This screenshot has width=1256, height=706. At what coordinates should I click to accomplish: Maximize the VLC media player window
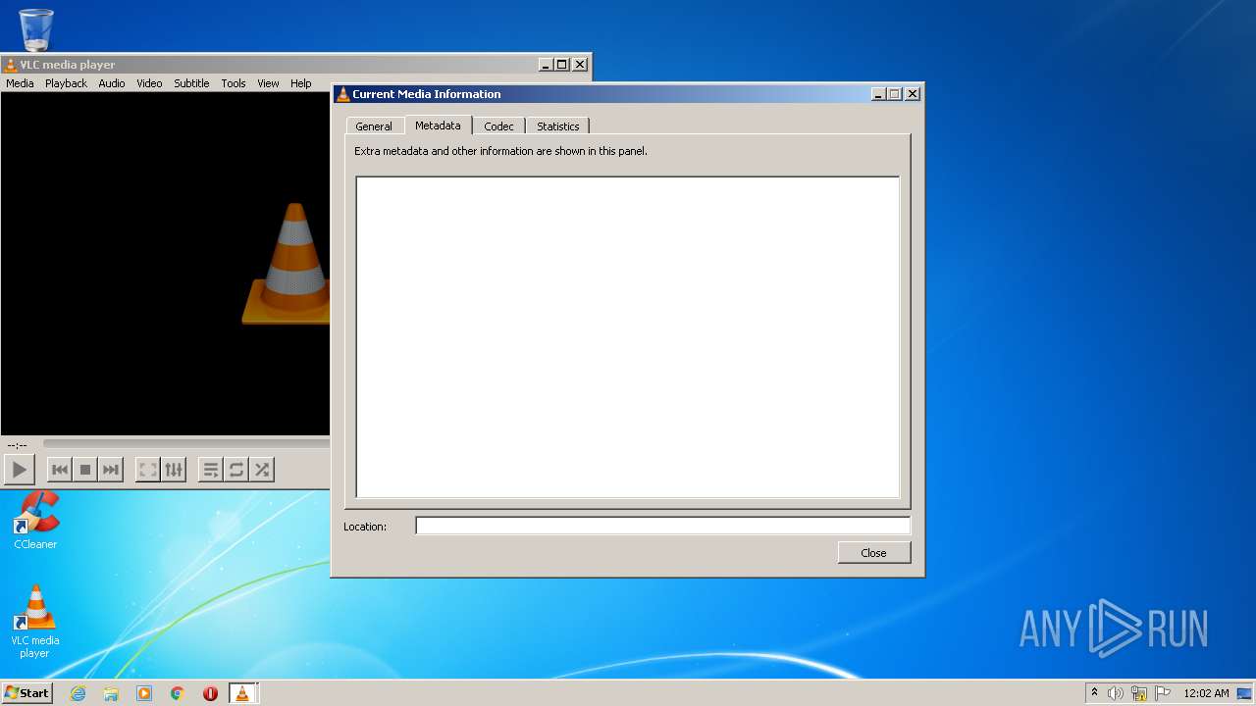pyautogui.click(x=562, y=65)
